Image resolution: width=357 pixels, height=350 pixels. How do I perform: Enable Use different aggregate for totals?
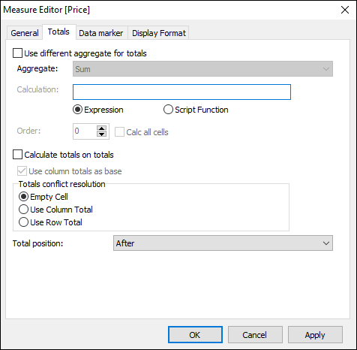coord(17,53)
